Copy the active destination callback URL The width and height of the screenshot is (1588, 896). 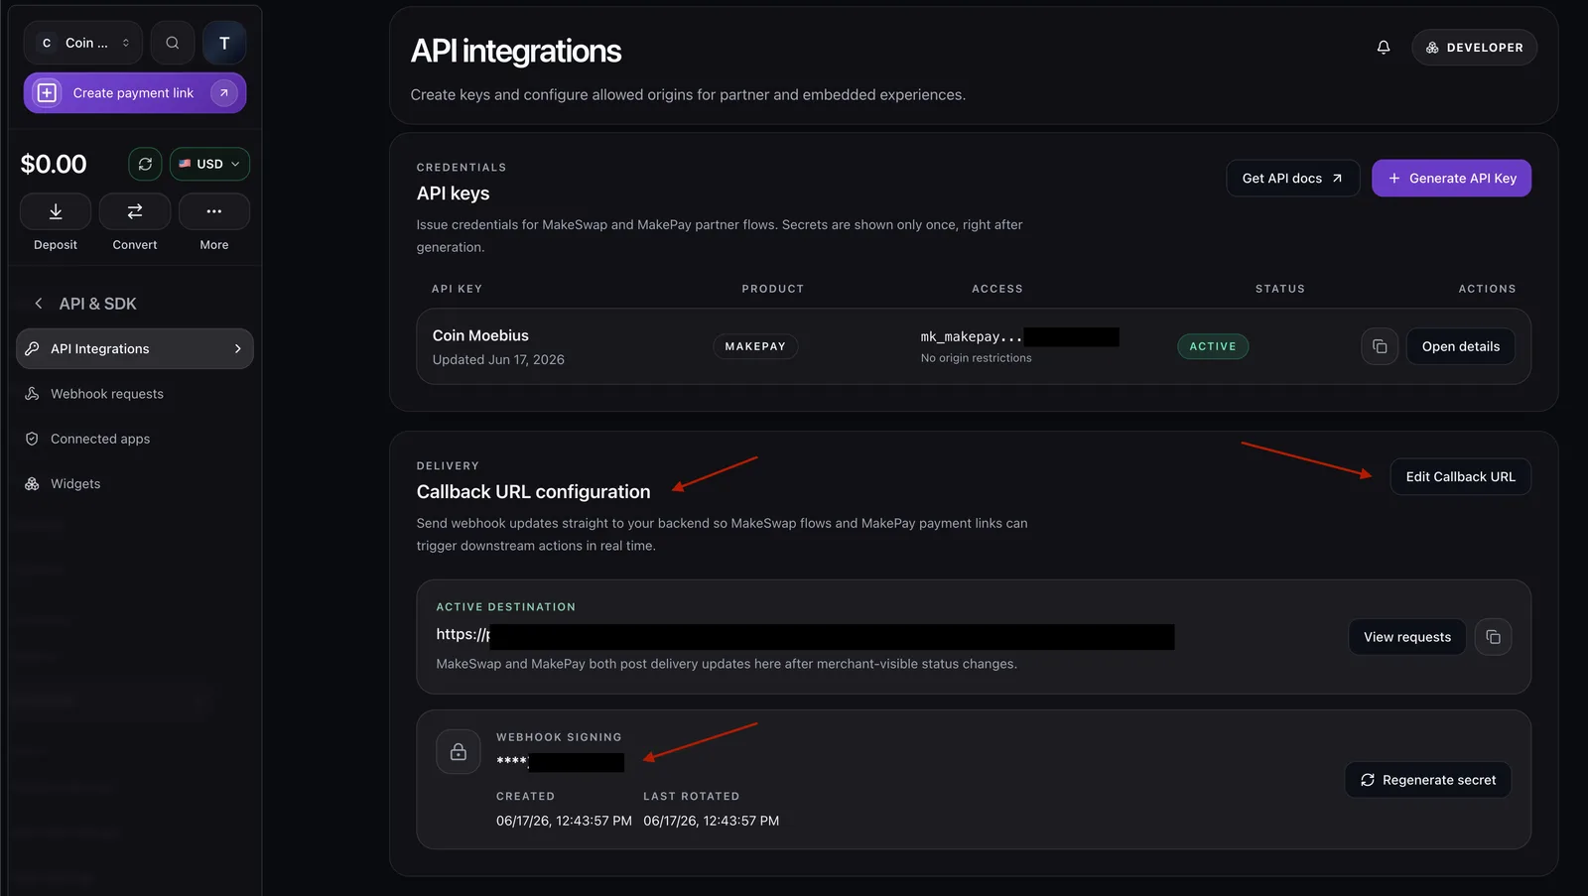[x=1493, y=637]
